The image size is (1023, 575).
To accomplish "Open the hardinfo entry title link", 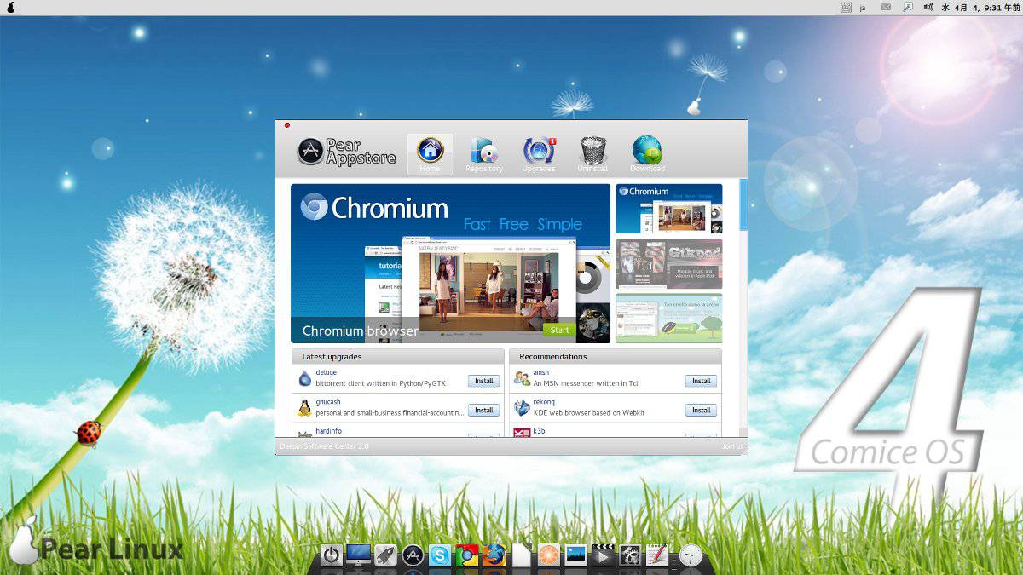I will pyautogui.click(x=328, y=430).
